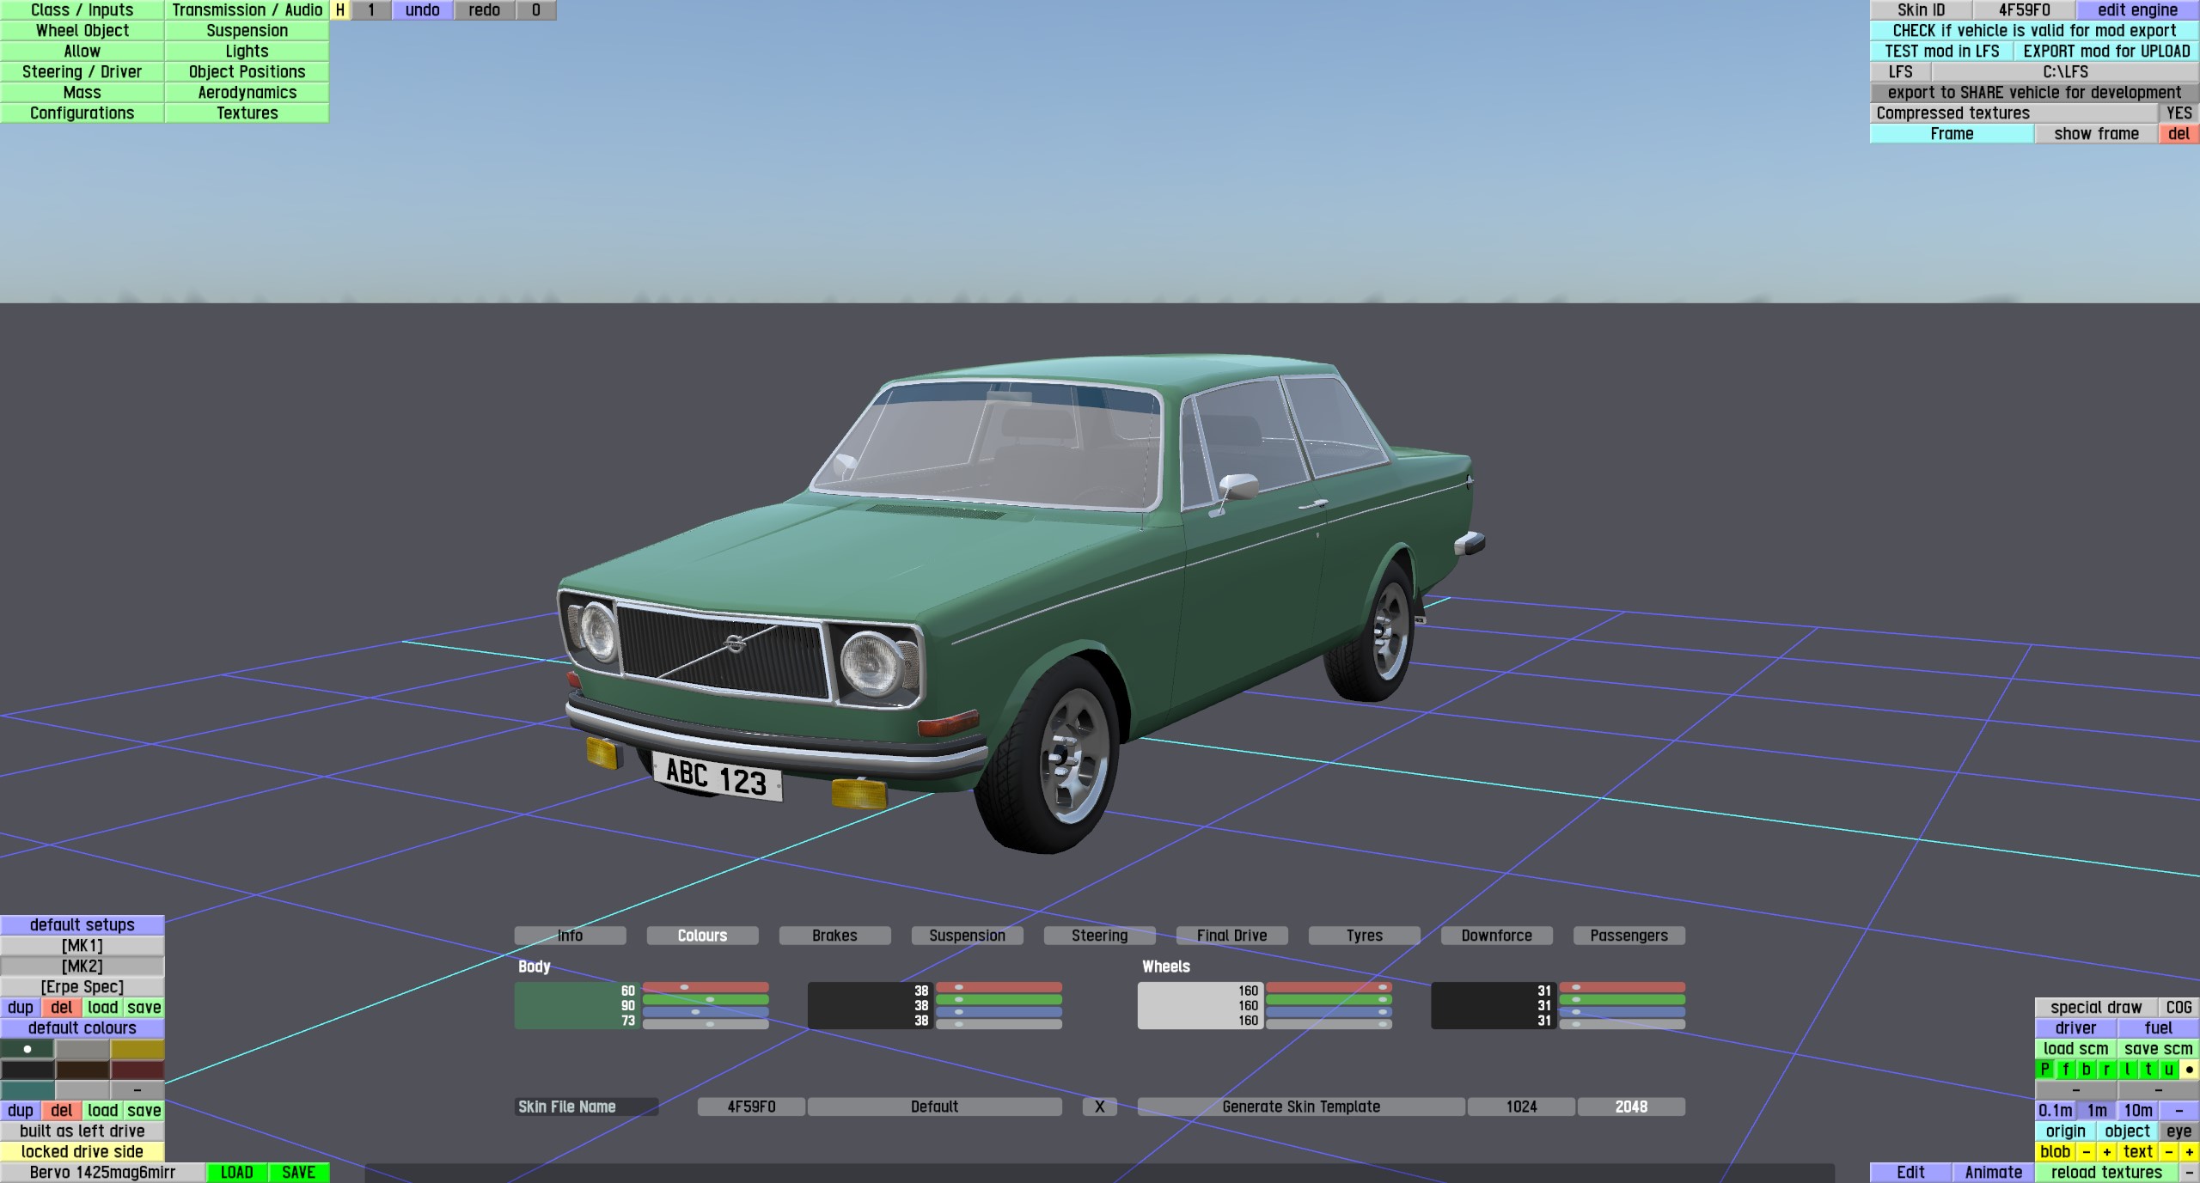Open the Aerodynamics menu
This screenshot has height=1183, width=2200.
tap(247, 93)
